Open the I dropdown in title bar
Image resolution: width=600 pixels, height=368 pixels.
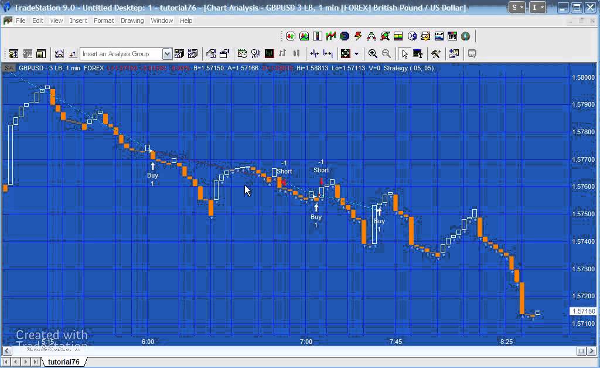537,7
